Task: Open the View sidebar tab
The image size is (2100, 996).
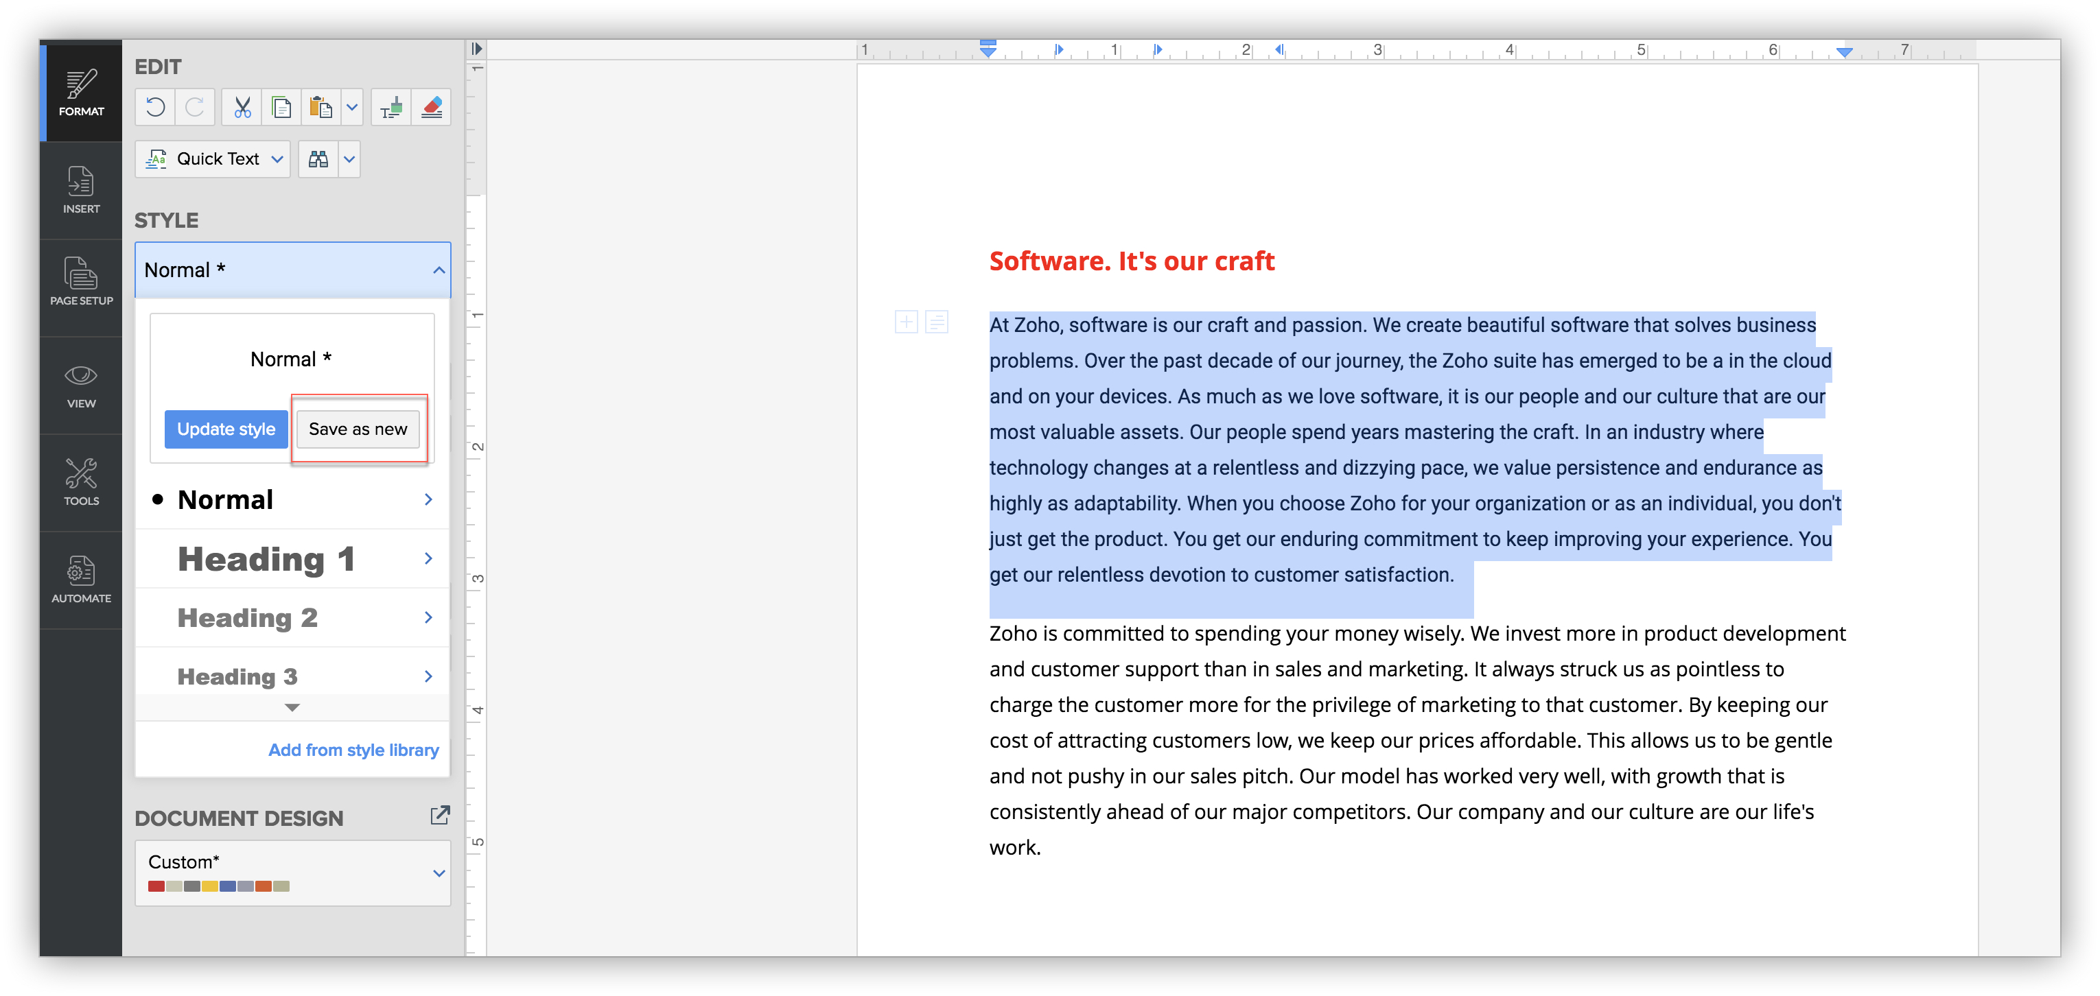Action: point(81,386)
